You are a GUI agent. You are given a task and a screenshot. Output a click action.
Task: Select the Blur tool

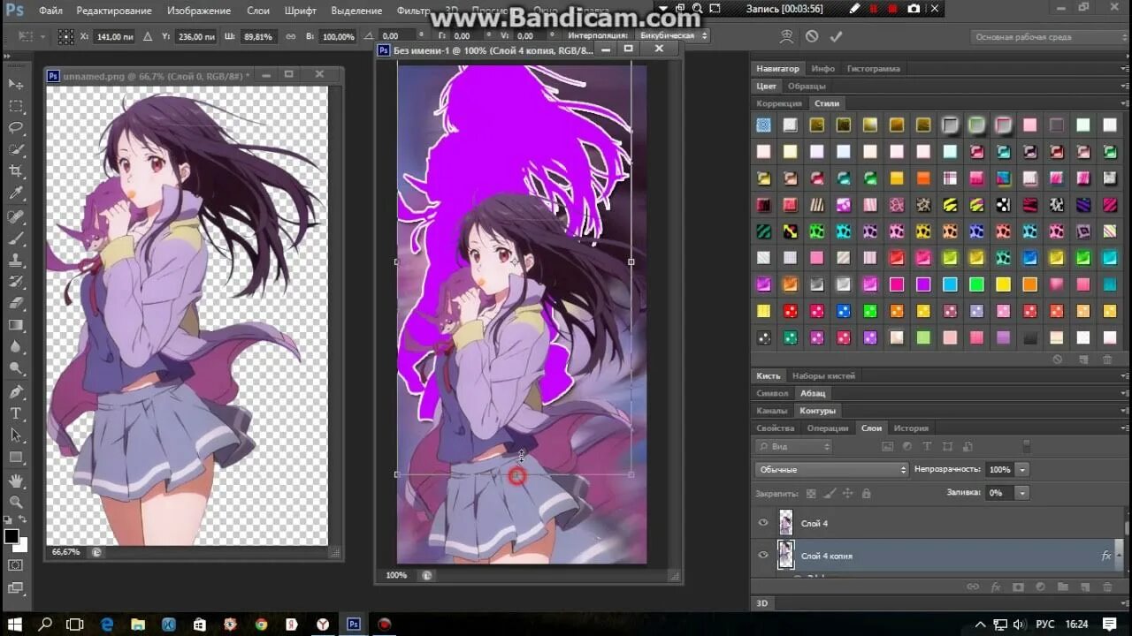click(x=16, y=347)
